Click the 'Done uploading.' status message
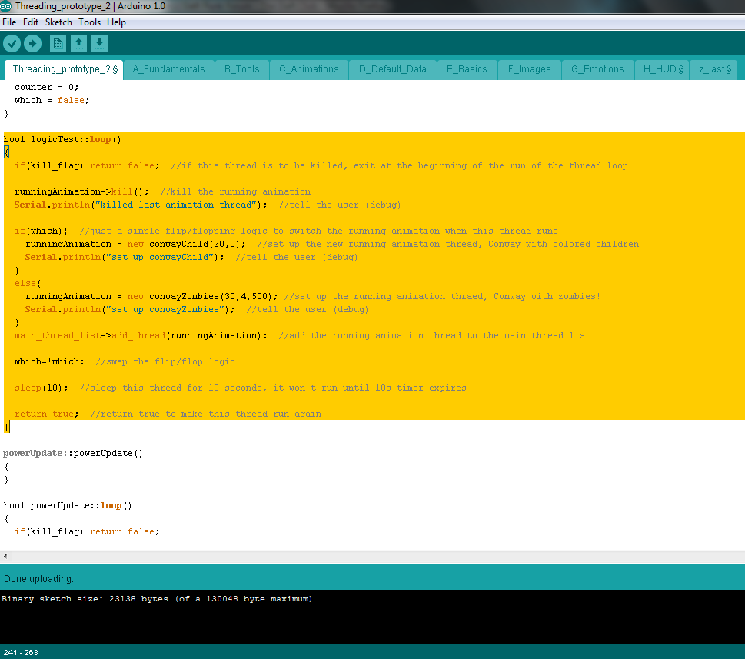Viewport: 745px width, 659px height. tap(38, 579)
